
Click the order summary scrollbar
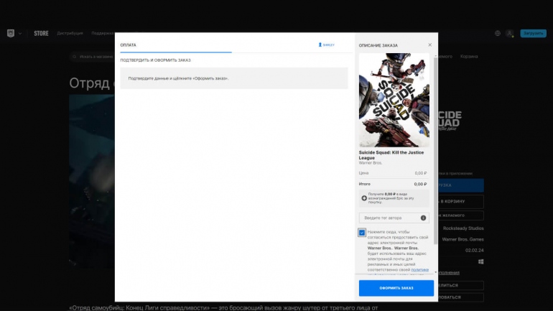[436, 144]
